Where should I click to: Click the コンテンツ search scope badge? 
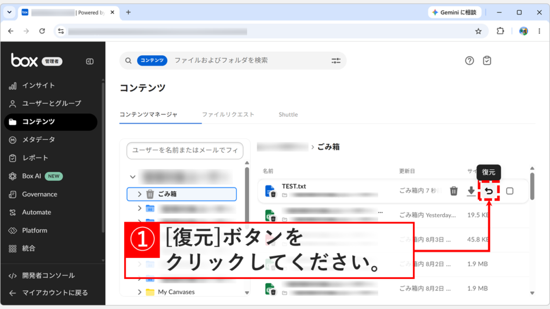tap(152, 60)
